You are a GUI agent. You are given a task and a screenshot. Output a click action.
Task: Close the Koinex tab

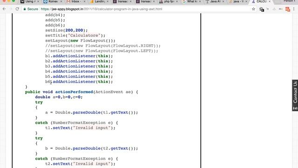pyautogui.click(x=61, y=1)
